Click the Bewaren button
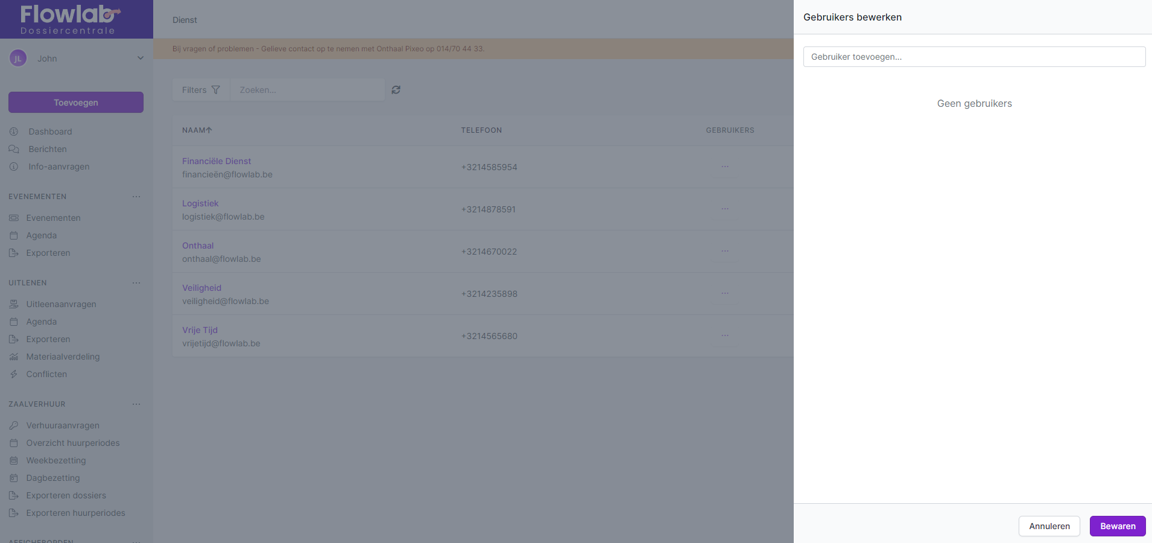This screenshot has height=543, width=1152. (x=1117, y=526)
